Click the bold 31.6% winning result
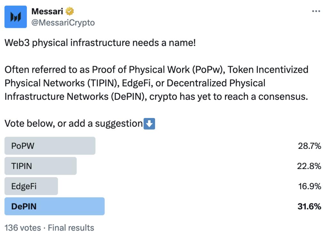 (x=309, y=206)
